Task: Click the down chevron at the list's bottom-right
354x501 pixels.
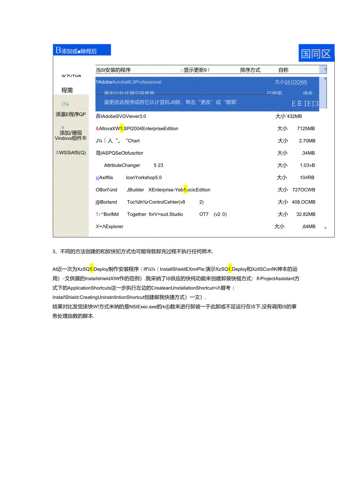Action: [x=325, y=228]
